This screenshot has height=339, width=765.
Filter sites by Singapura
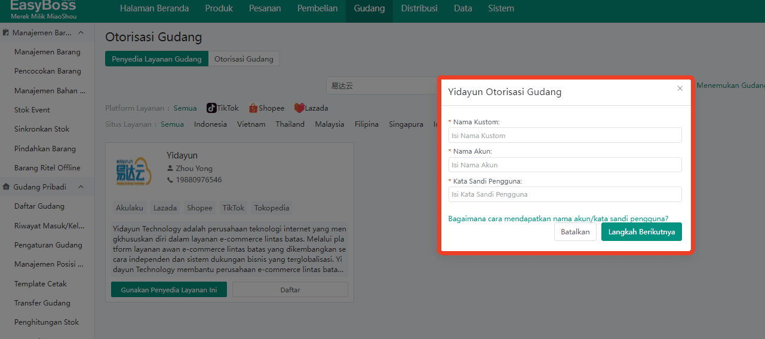[x=406, y=124]
